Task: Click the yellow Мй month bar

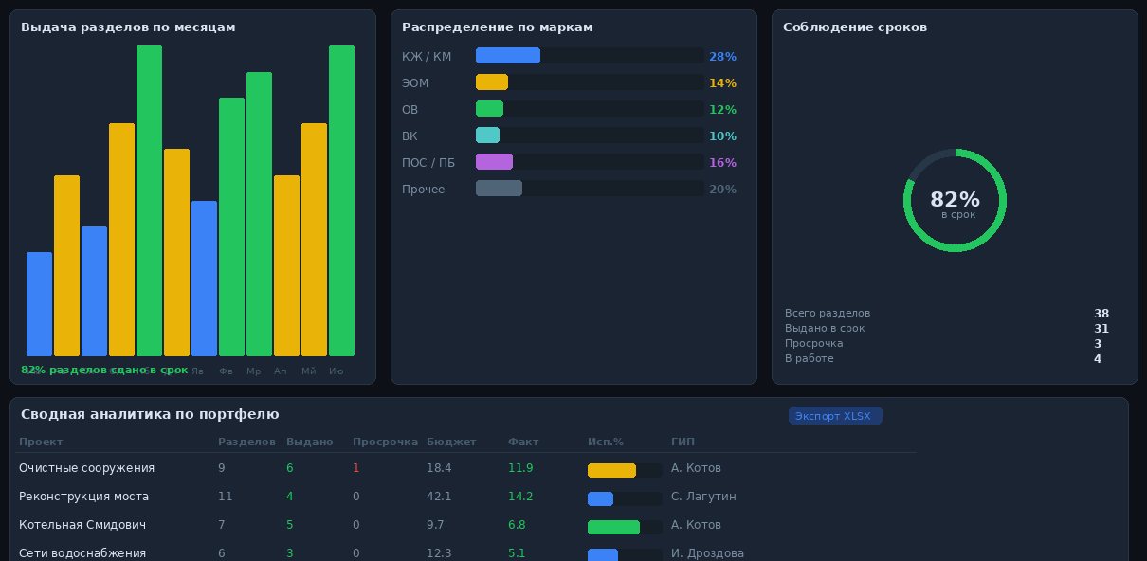Action: (314, 240)
